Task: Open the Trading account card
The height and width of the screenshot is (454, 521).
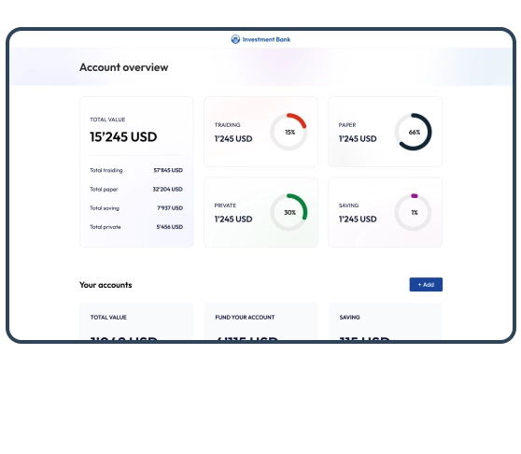Action: coord(260,132)
